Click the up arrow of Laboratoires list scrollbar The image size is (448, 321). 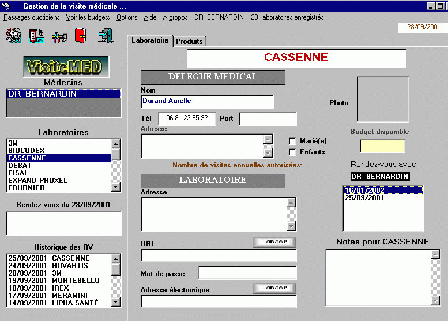[x=115, y=144]
